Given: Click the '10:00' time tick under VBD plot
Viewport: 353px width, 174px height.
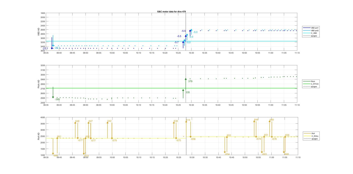Looking at the screenshot, I should pos(112,53).
